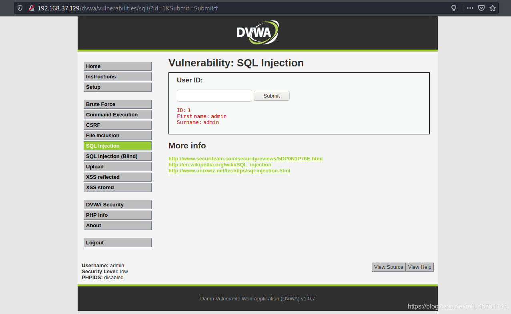Open the Home menu item

click(x=118, y=66)
